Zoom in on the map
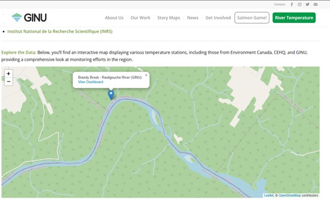The width and height of the screenshot is (330, 201). coord(9,74)
